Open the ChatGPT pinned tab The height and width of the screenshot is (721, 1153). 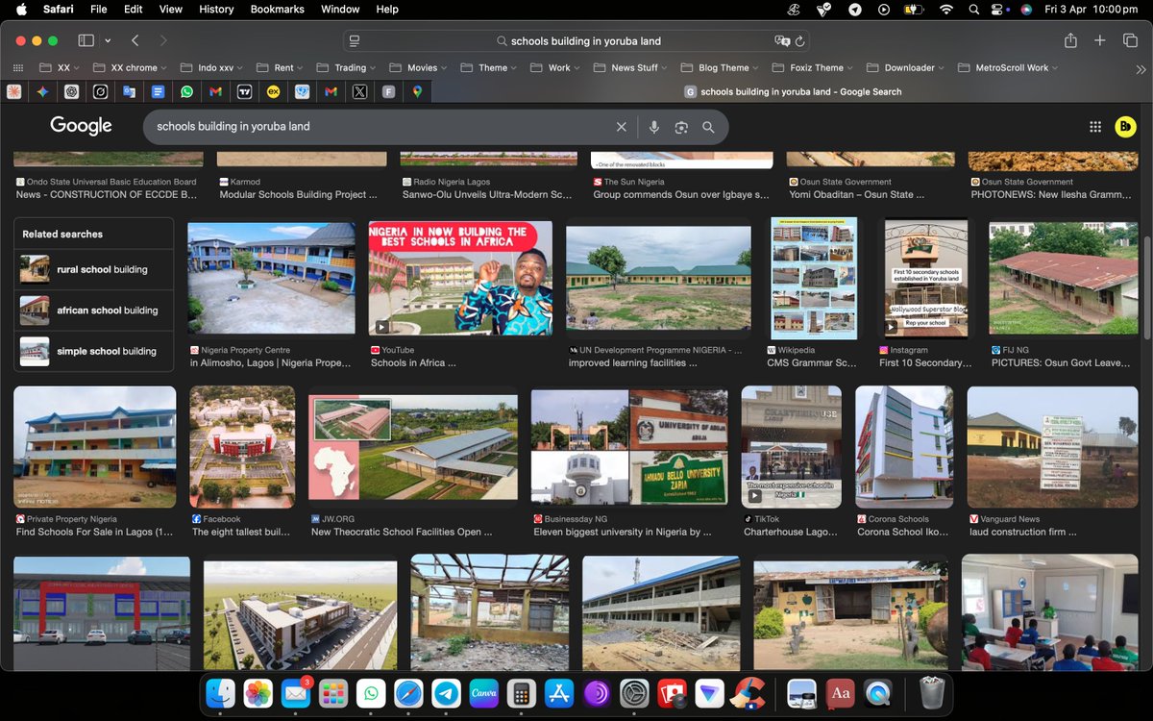coord(71,92)
